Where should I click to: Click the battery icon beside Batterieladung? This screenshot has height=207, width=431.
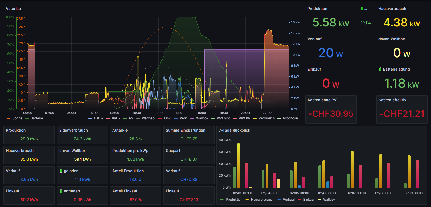coord(380,69)
